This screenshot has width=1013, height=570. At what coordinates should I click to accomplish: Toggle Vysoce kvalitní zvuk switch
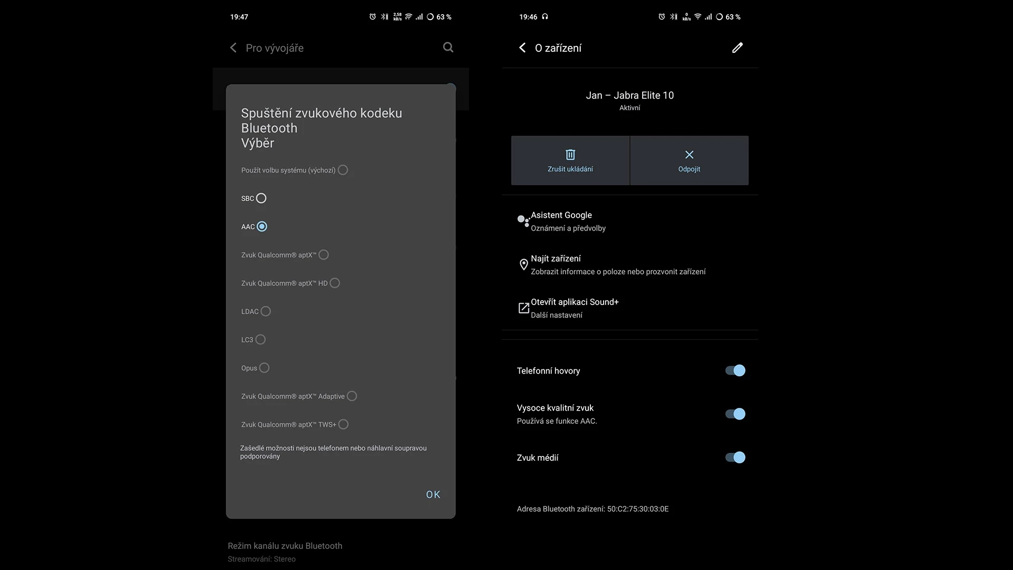coord(735,414)
